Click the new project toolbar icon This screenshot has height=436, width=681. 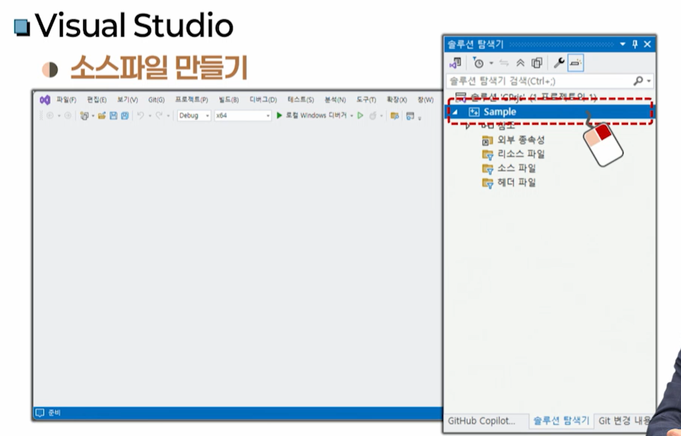[x=84, y=116]
